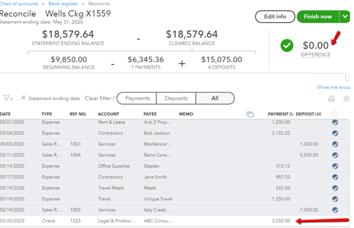Click the Unique Travel payee cell
The width and height of the screenshot is (354, 228).
(158, 199)
